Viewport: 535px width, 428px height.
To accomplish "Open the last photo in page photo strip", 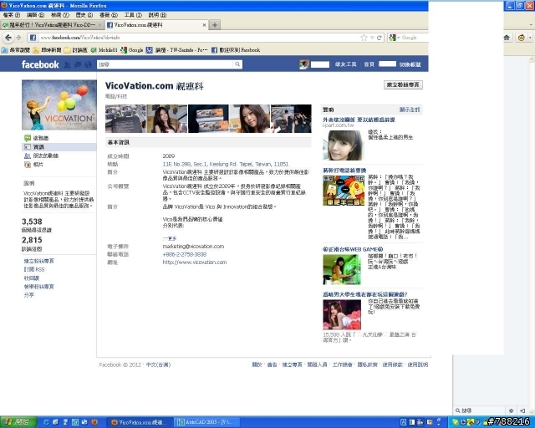I will click(x=291, y=119).
